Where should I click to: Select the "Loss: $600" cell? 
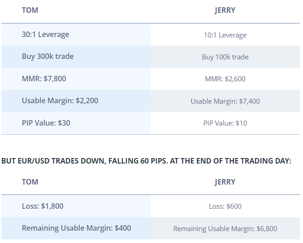click(225, 206)
